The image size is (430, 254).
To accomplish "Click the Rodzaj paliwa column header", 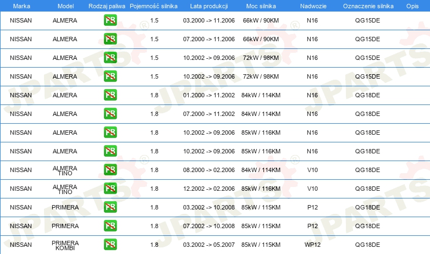I will click(x=107, y=6).
